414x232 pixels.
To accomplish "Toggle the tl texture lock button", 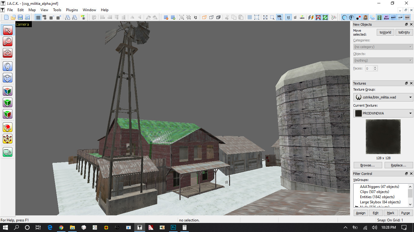I will coord(288,17).
